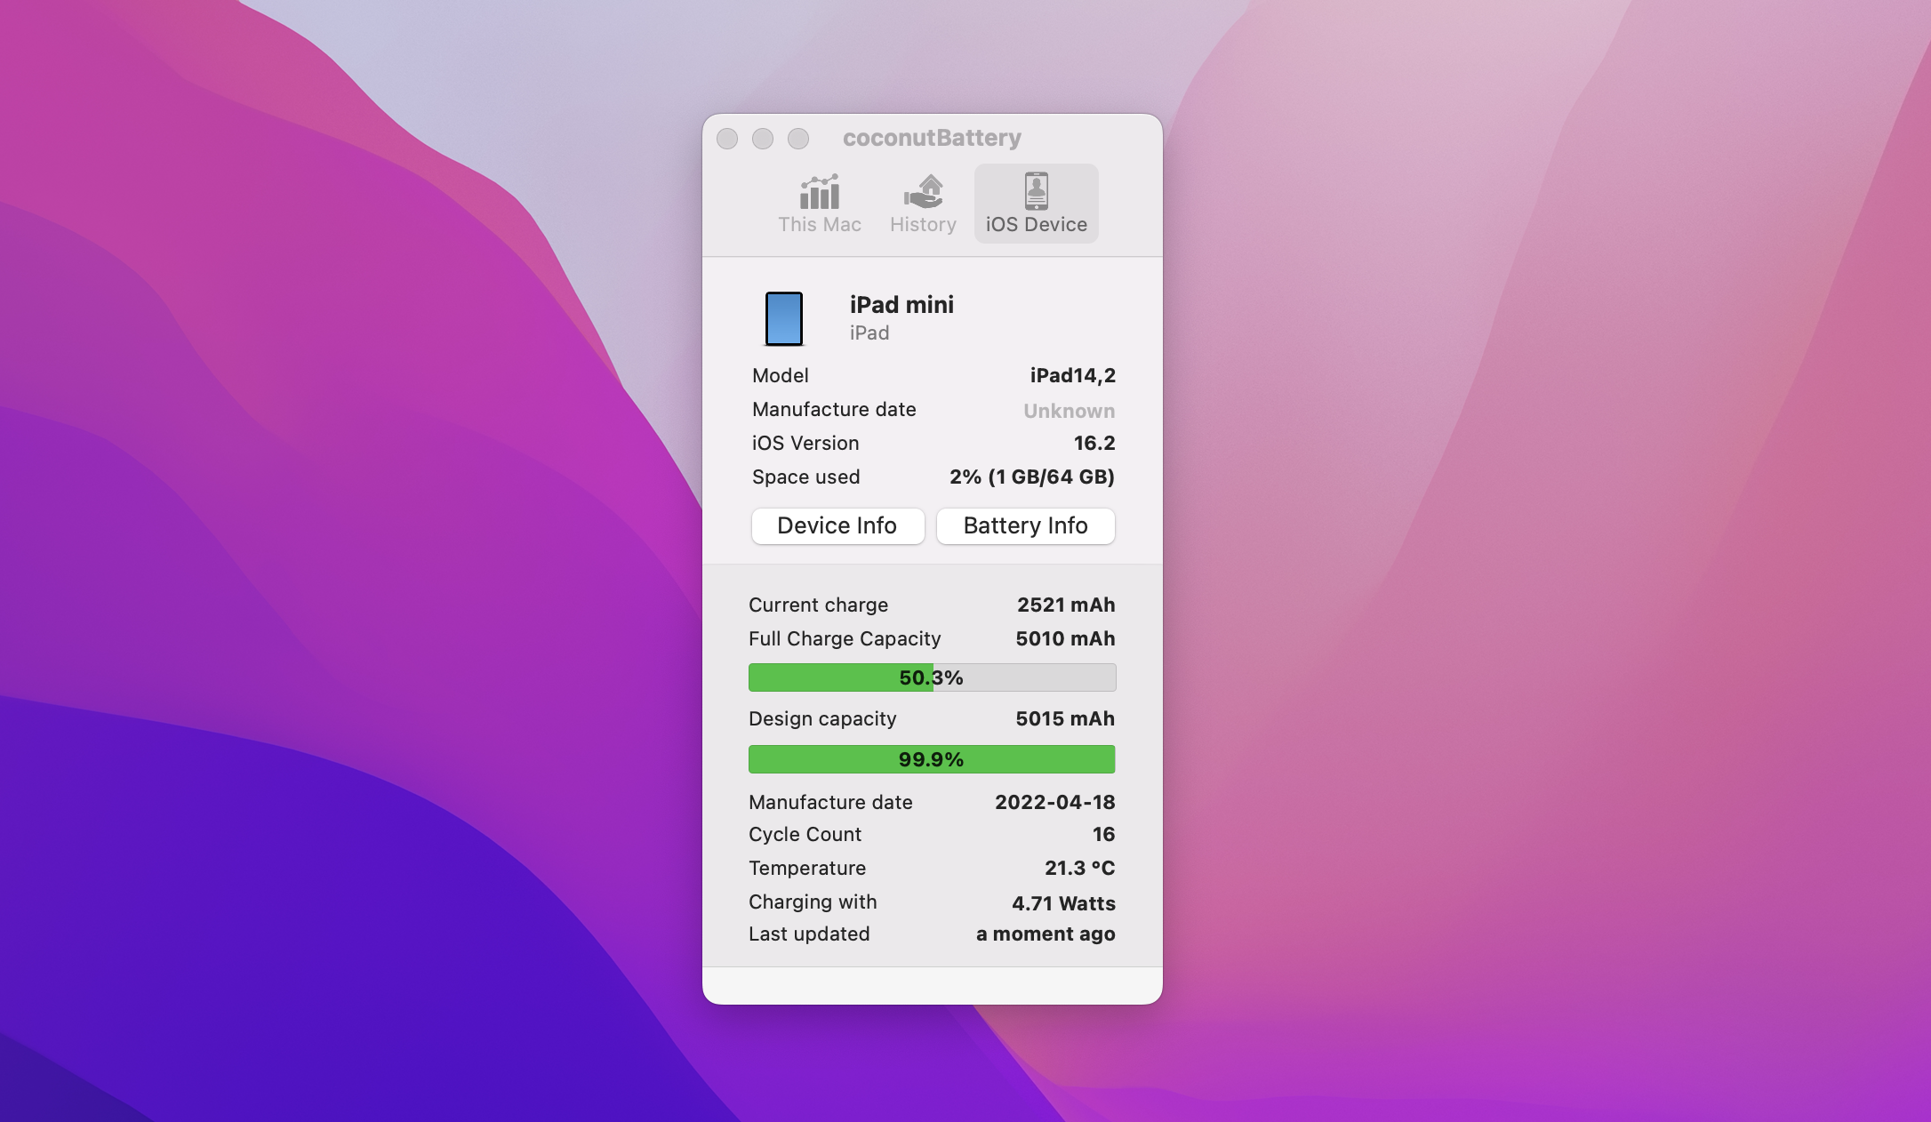Click the History hand-and-house icon
Viewport: 1931px width, 1122px height.
[923, 191]
